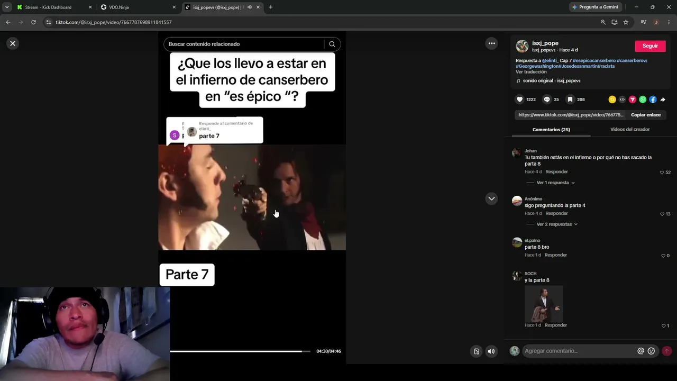This screenshot has width=677, height=381.
Task: Mute the video with the speaker icon
Action: pos(491,351)
